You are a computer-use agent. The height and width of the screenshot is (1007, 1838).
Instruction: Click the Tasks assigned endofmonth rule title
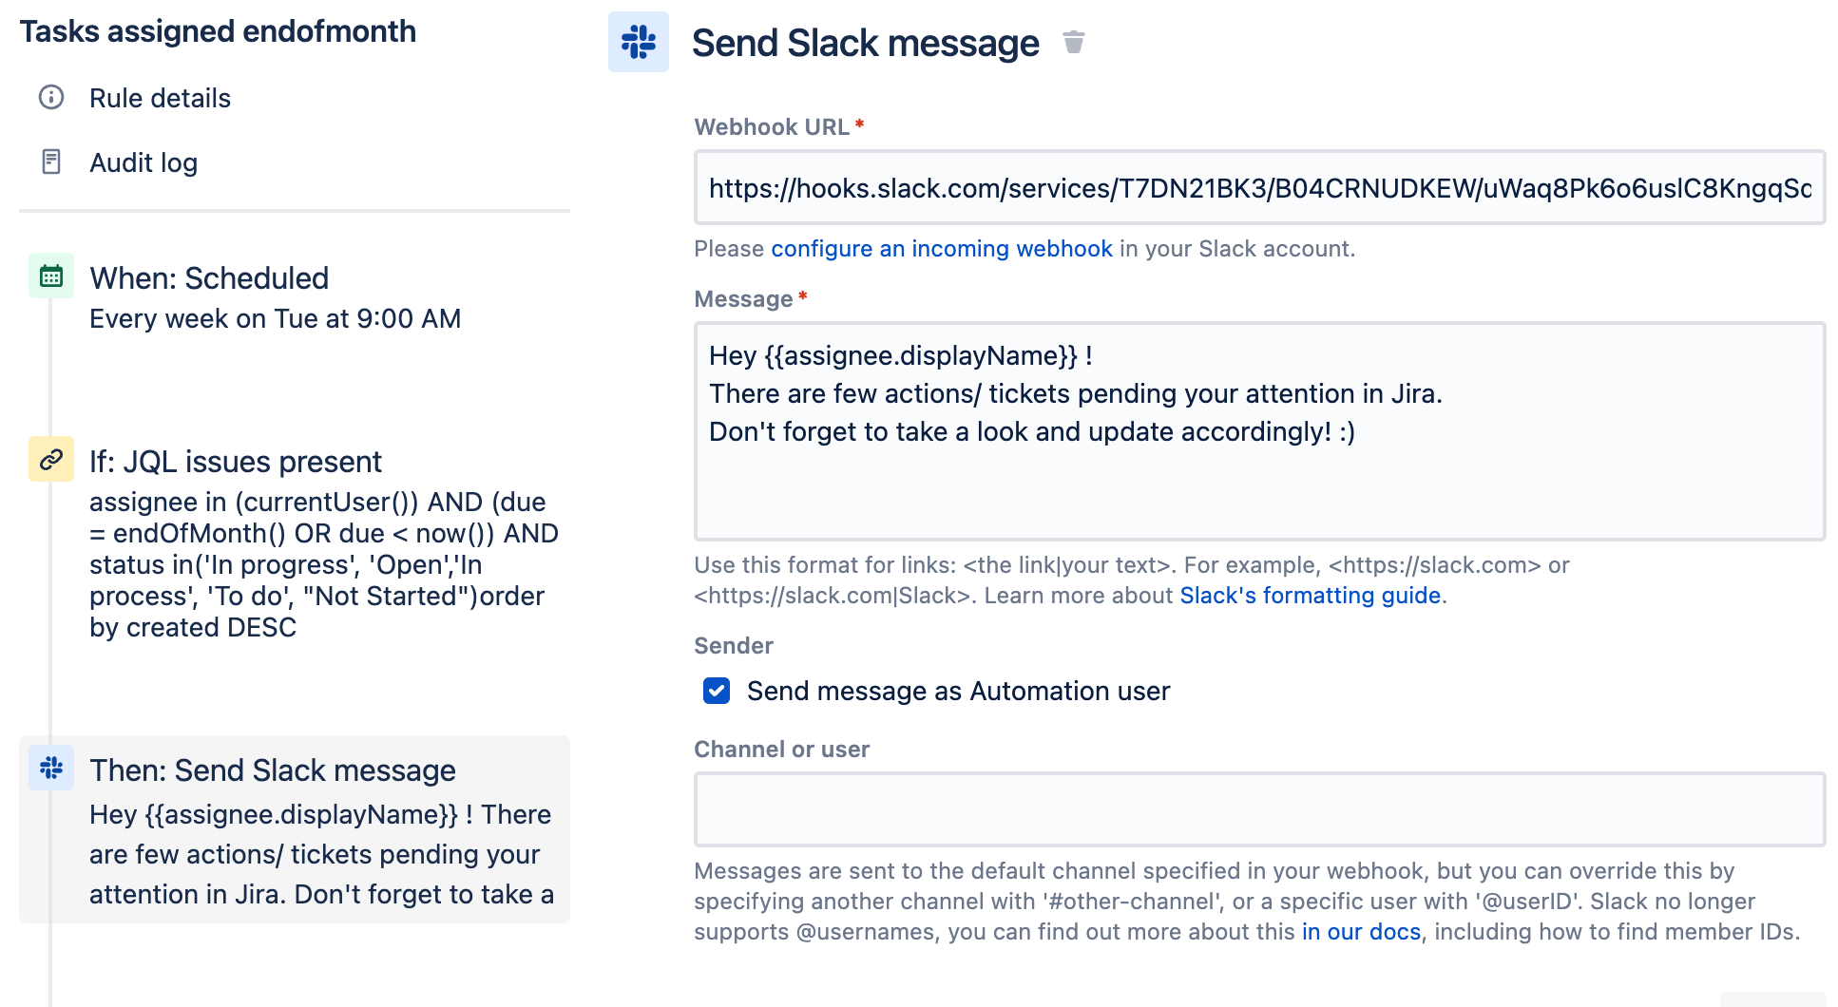point(218,31)
